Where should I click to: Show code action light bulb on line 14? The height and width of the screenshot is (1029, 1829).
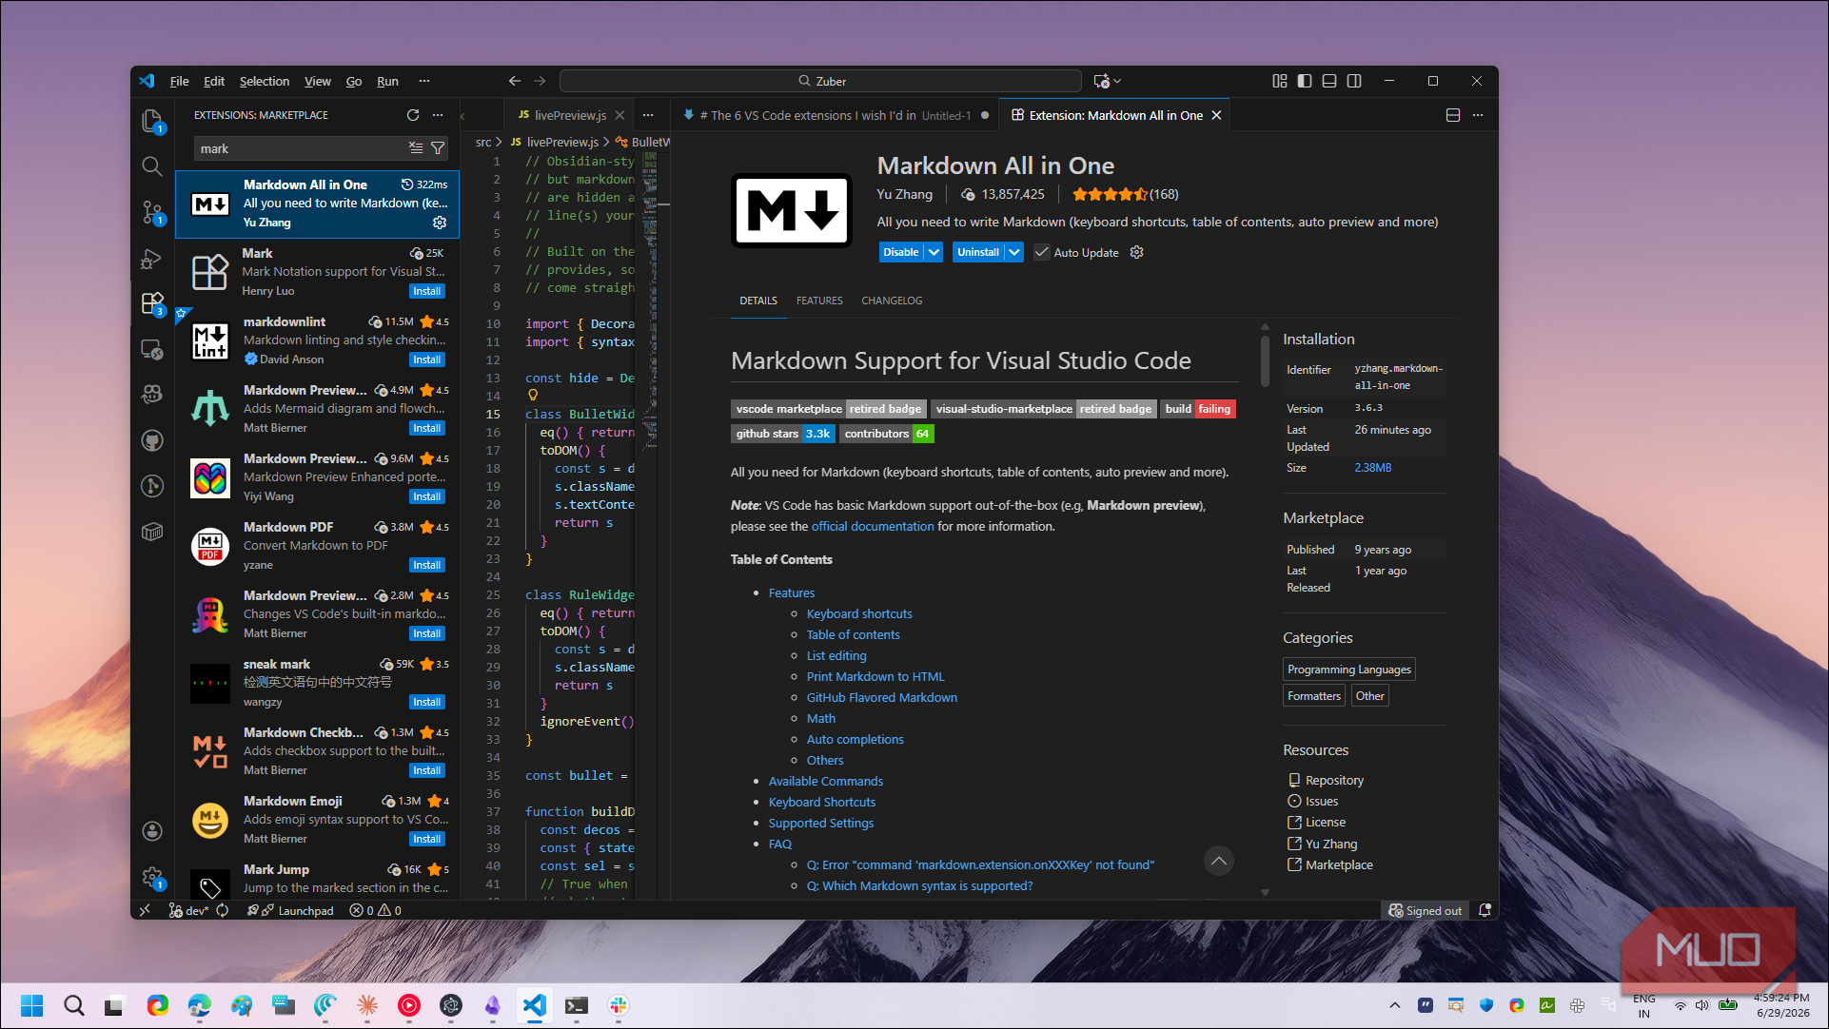pyautogui.click(x=533, y=396)
